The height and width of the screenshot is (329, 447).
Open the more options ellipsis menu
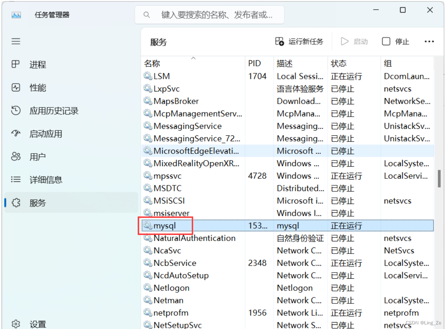429,42
